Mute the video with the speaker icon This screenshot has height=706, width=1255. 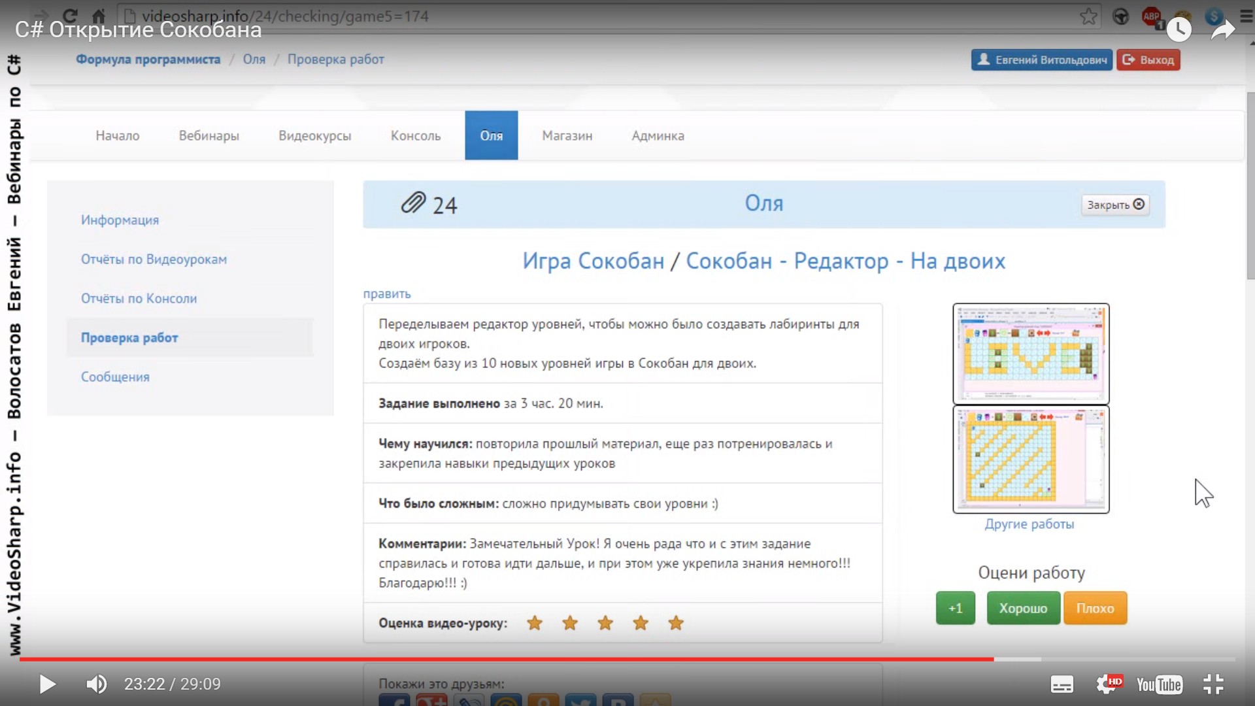(x=97, y=684)
